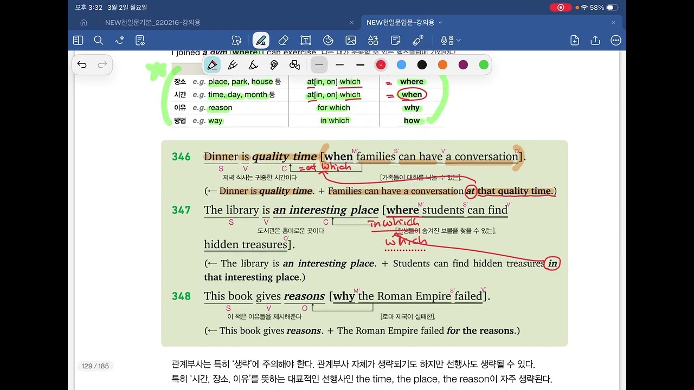
Task: Choose the fountain pen style
Action: (213, 65)
